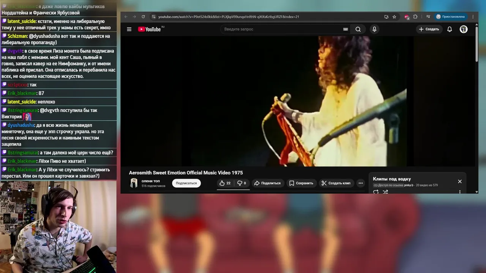Click the Aerosmith video player
The height and width of the screenshot is (273, 486).
298,101
